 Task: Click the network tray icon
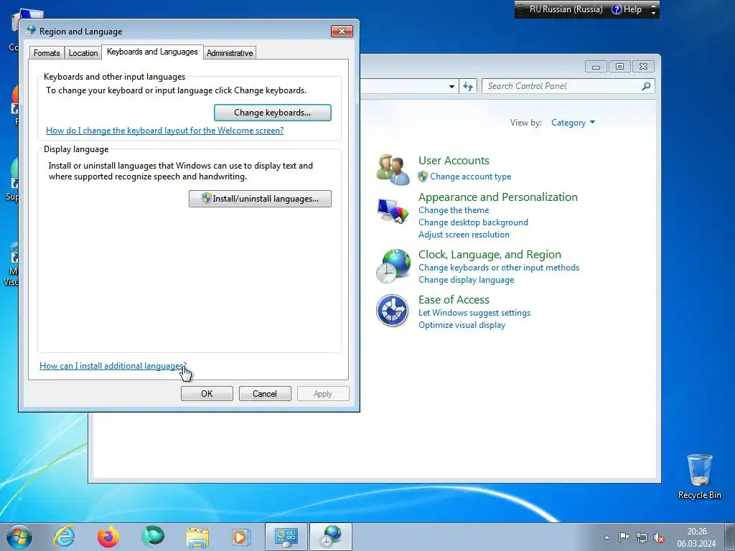pos(641,537)
